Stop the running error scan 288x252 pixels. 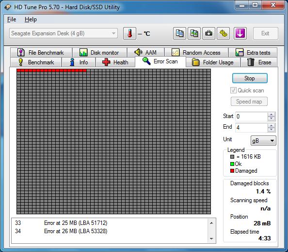pyautogui.click(x=250, y=78)
